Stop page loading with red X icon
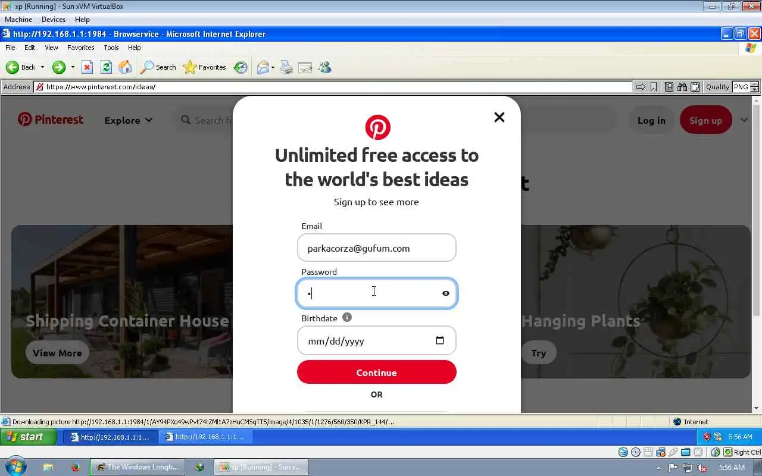Screen dimensions: 762x476 (87, 67)
